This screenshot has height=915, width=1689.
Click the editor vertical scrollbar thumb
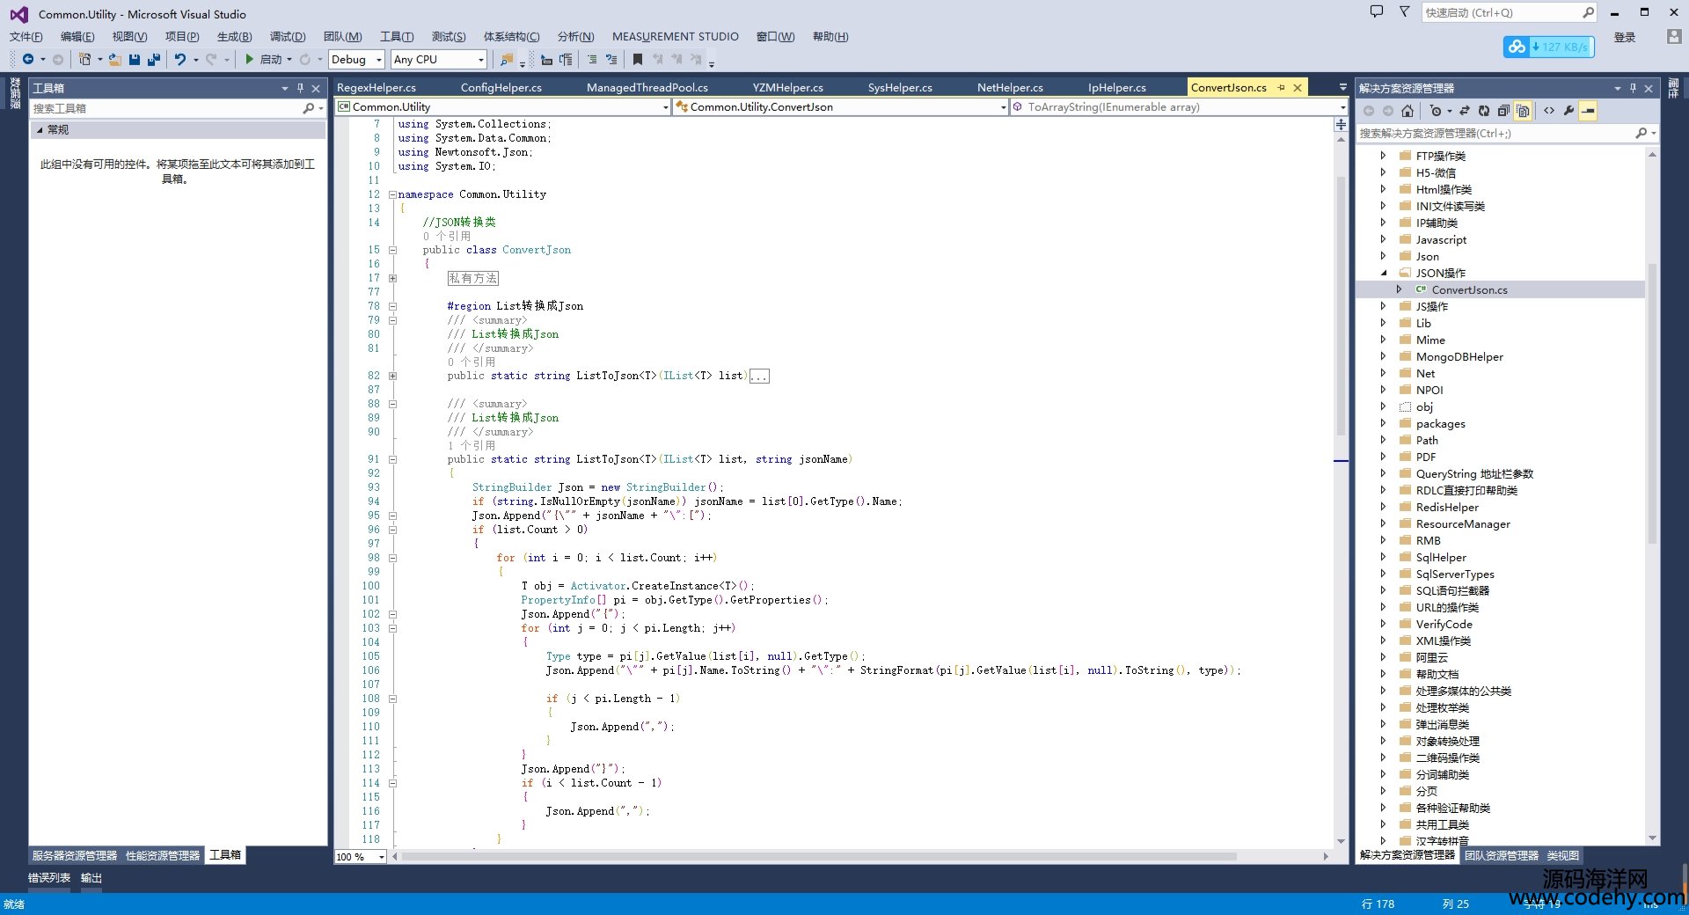(x=1341, y=306)
